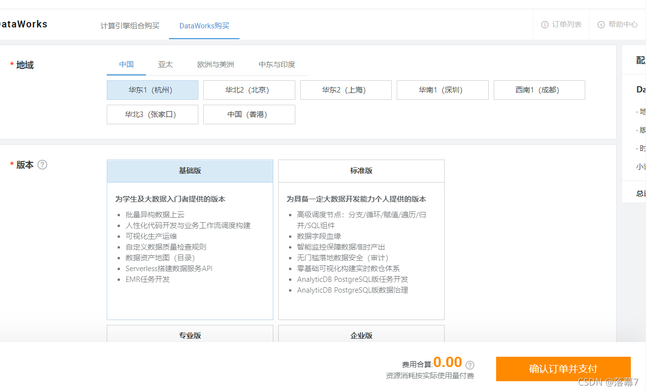646x391 pixels.
Task: Click text EMR任务开发
Action: pos(147,279)
